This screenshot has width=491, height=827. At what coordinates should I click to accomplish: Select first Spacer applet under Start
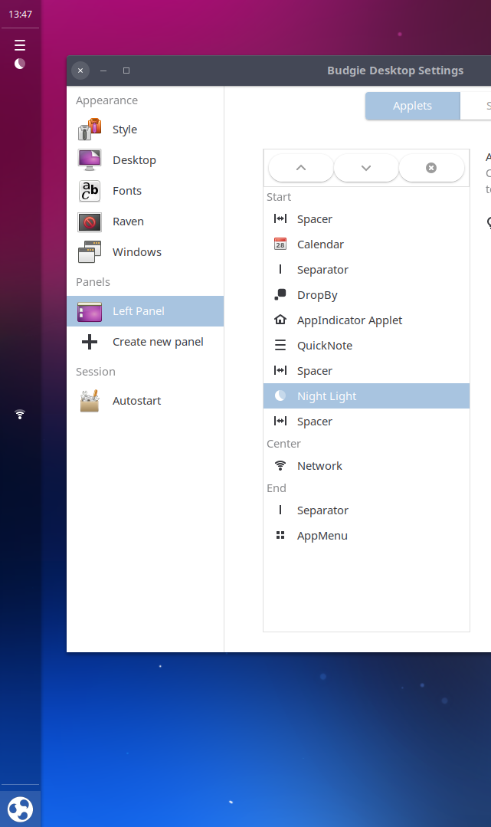tap(366, 219)
